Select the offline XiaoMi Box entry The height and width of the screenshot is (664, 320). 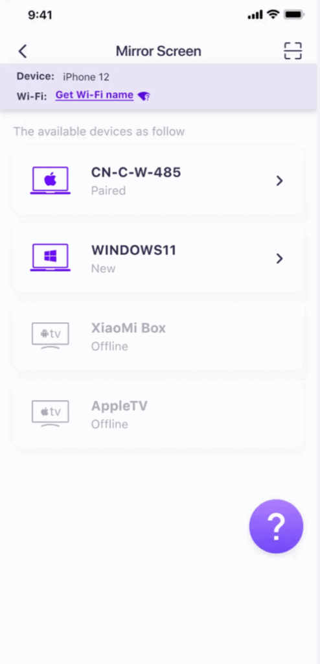[158, 337]
